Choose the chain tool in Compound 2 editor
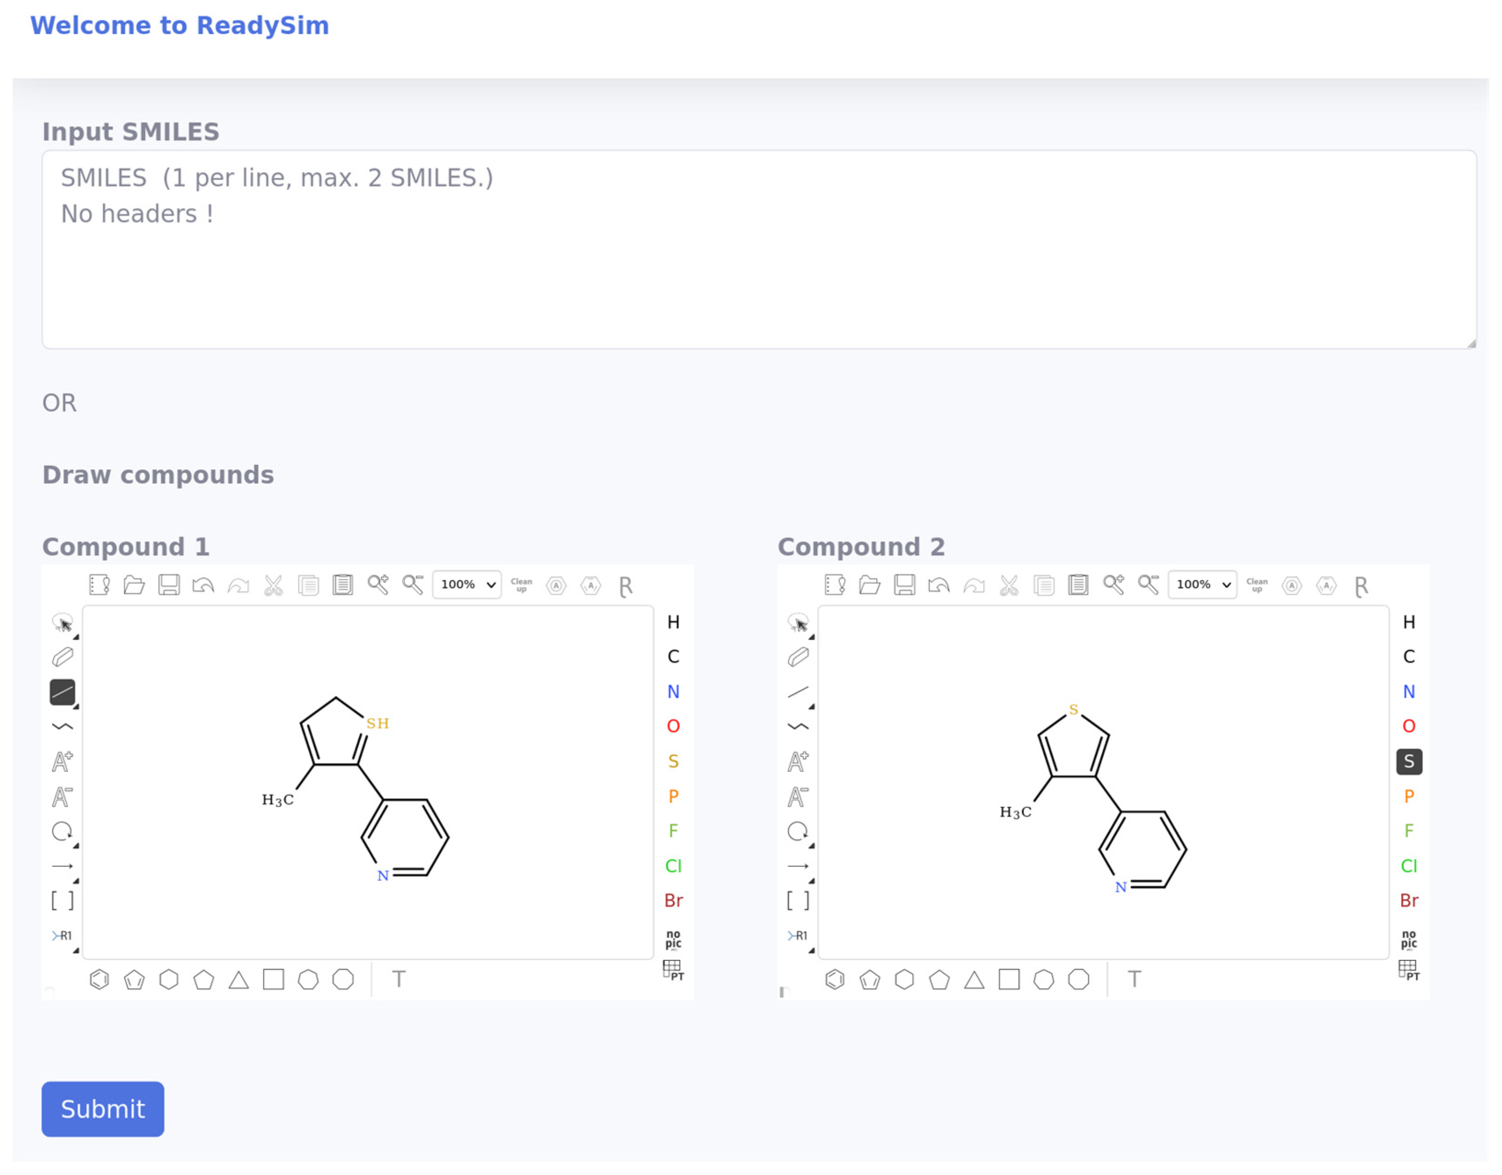 tap(798, 726)
